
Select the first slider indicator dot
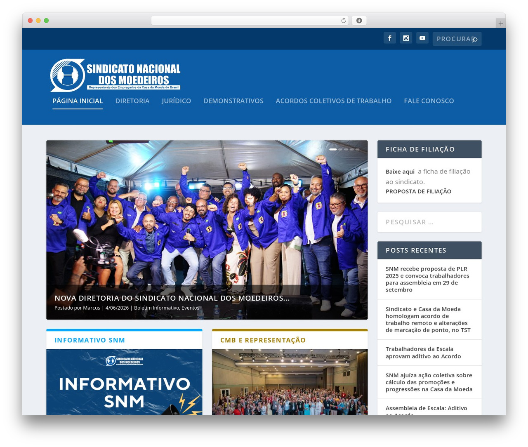coord(333,149)
